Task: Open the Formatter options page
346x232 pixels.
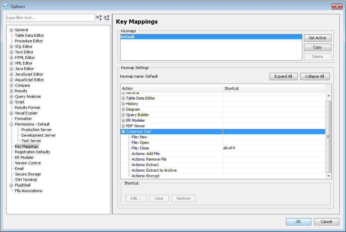Action: (23, 119)
